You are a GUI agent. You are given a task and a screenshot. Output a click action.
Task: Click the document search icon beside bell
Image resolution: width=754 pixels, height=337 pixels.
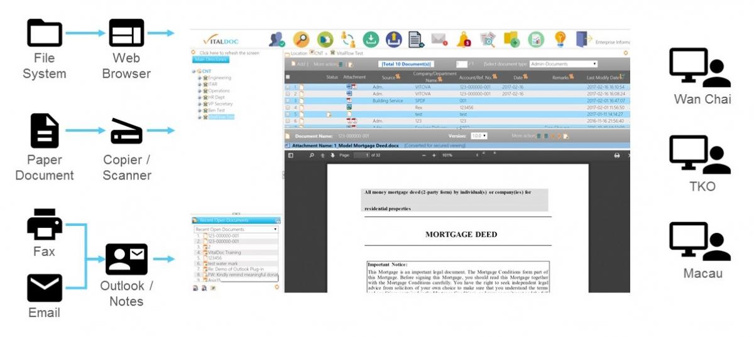[x=488, y=39]
